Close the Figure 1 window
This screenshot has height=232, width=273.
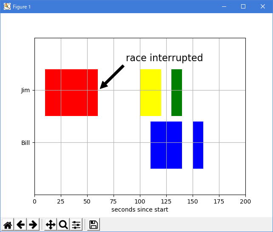(x=263, y=7)
